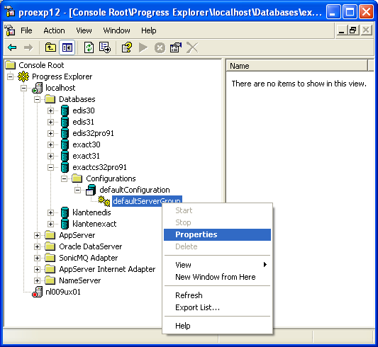The image size is (378, 347).
Task: Select the edis32pro91 tree label
Action: (93, 133)
